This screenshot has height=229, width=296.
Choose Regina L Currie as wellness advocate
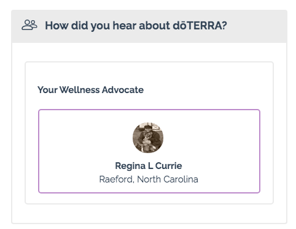(x=149, y=151)
